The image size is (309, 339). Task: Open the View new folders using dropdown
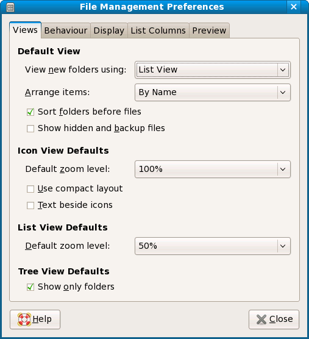point(213,70)
